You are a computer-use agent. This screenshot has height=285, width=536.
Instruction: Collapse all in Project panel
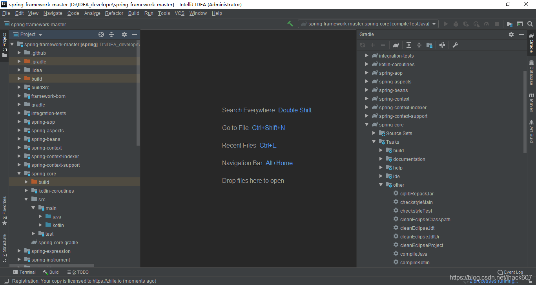click(x=111, y=34)
